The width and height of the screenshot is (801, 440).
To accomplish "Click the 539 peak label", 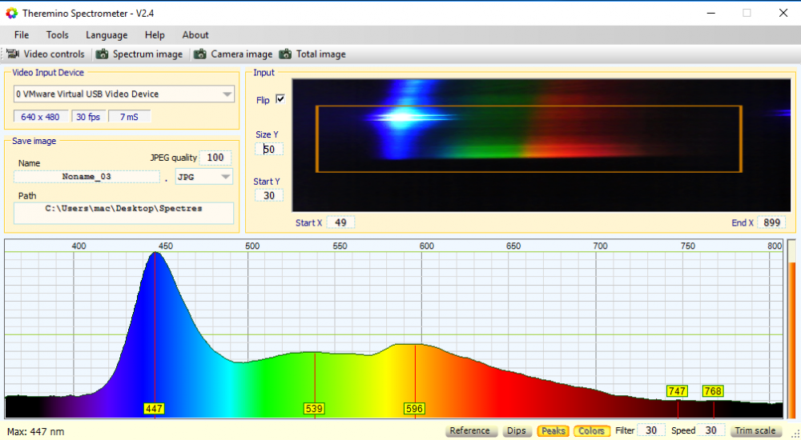I will (314, 408).
